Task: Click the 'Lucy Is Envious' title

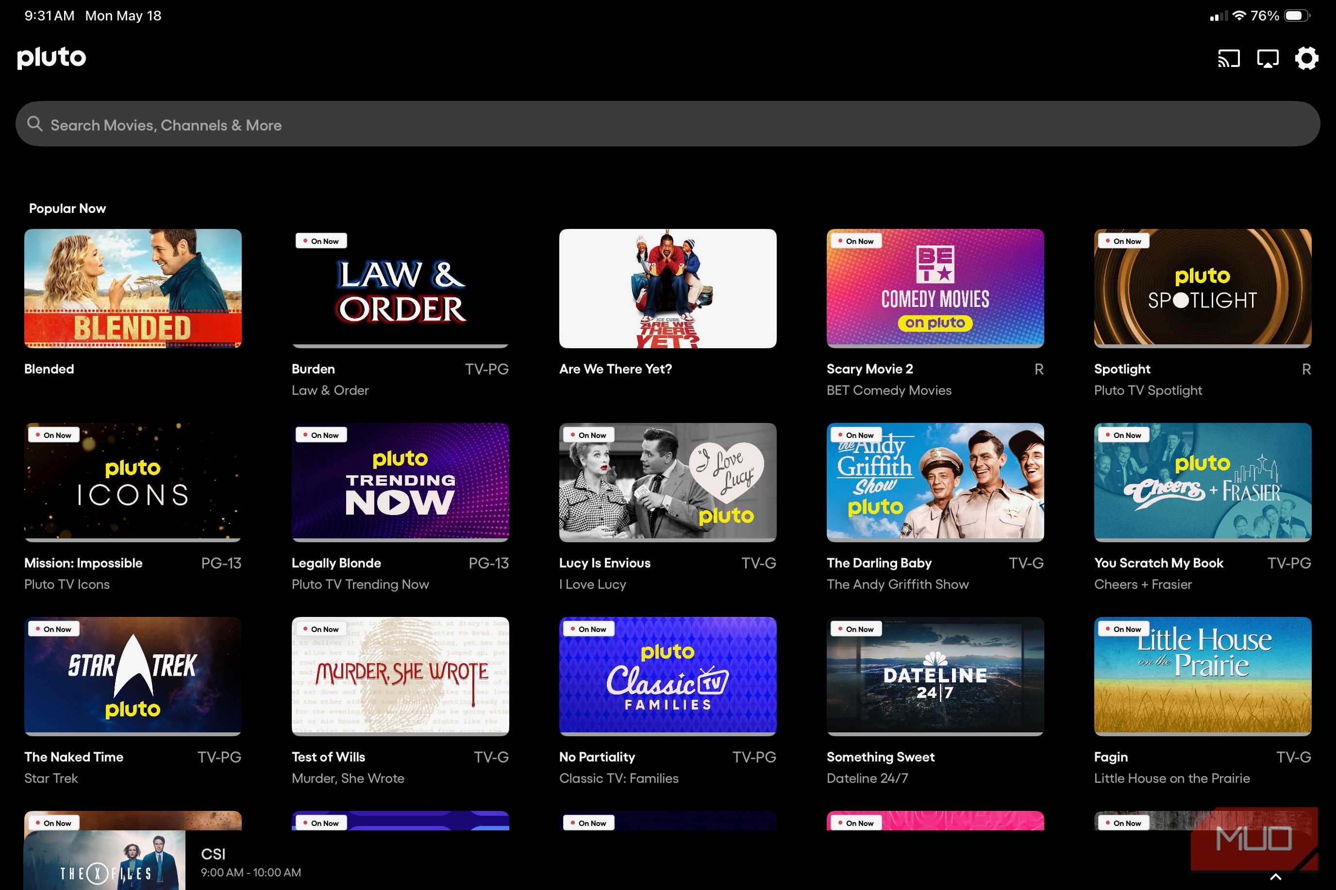Action: click(604, 563)
